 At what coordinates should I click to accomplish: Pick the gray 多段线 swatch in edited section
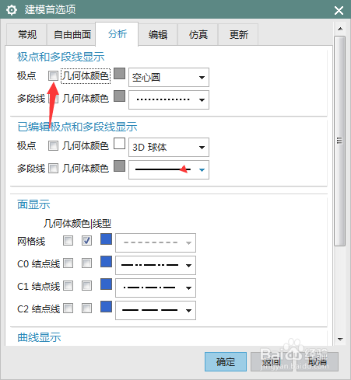[x=119, y=166]
